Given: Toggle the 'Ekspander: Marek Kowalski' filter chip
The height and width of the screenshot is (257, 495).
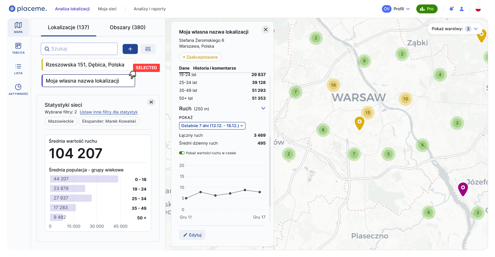Looking at the screenshot, I should pos(109,121).
